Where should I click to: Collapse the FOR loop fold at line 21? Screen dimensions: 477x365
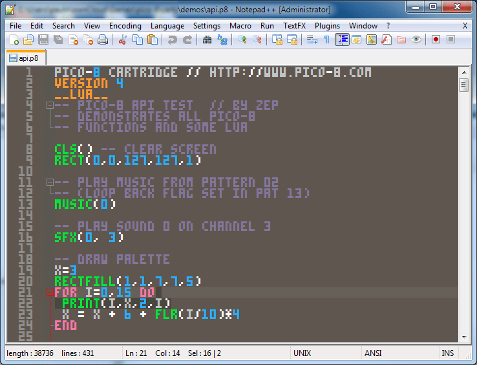tap(50, 292)
